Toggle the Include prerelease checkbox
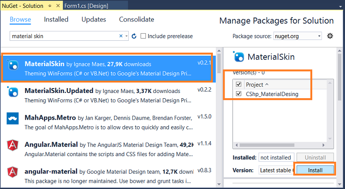Image resolution: width=345 pixels, height=189 pixels. coord(143,36)
